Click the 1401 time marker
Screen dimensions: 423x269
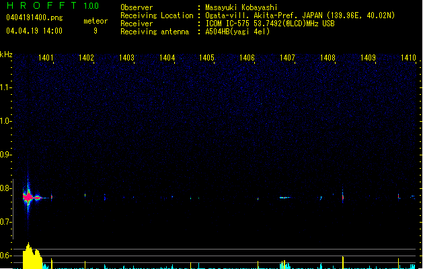[46, 58]
